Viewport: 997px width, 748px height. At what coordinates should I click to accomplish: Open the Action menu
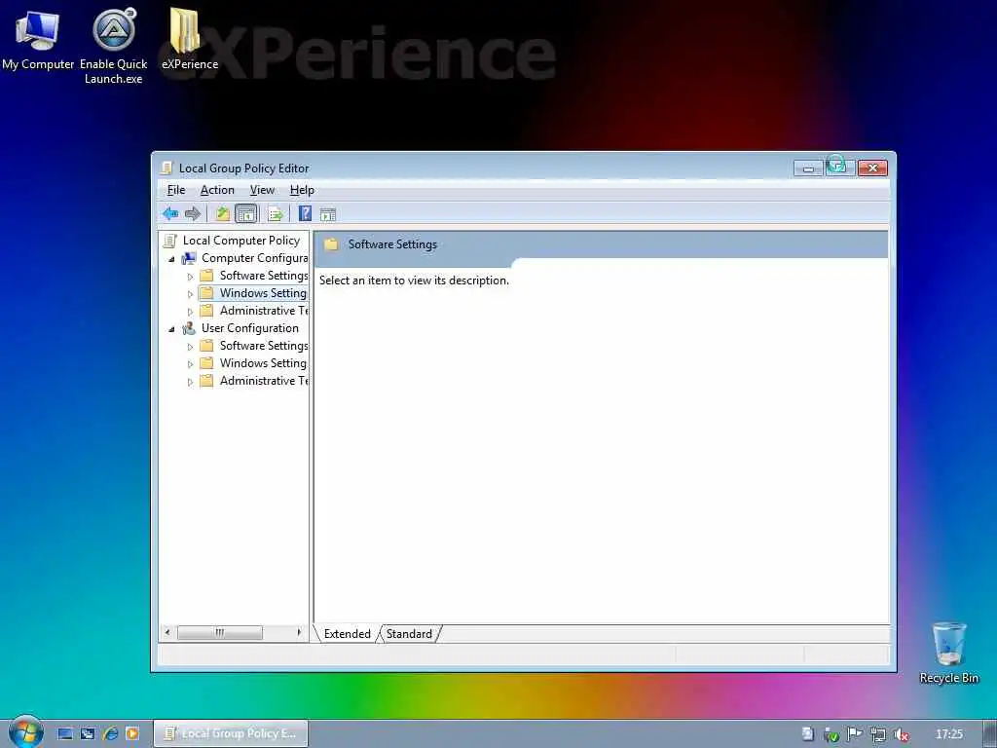217,190
